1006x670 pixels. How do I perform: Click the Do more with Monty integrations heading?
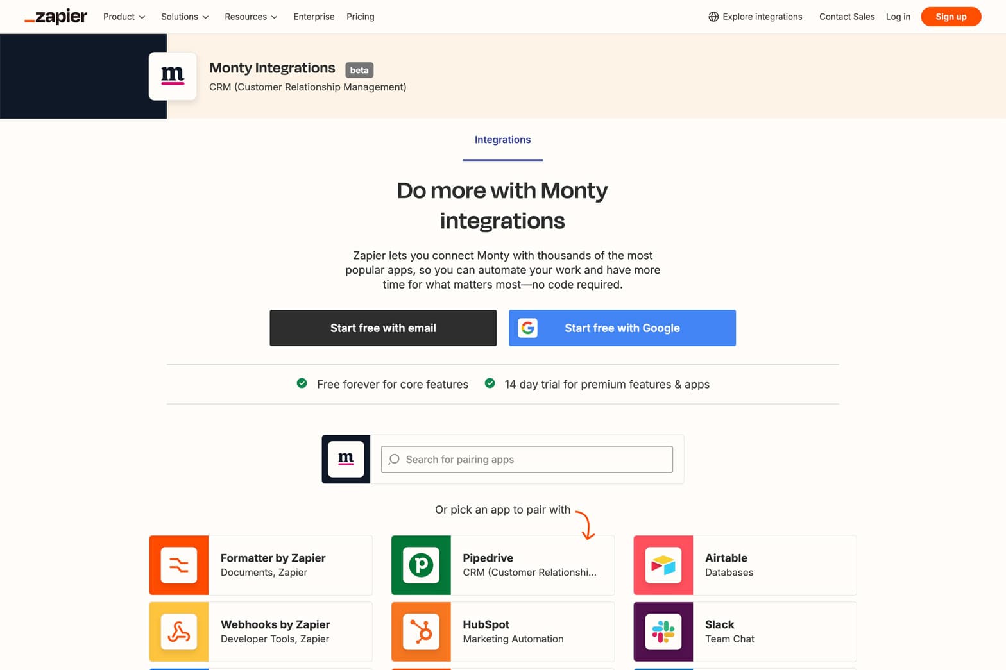(x=502, y=205)
